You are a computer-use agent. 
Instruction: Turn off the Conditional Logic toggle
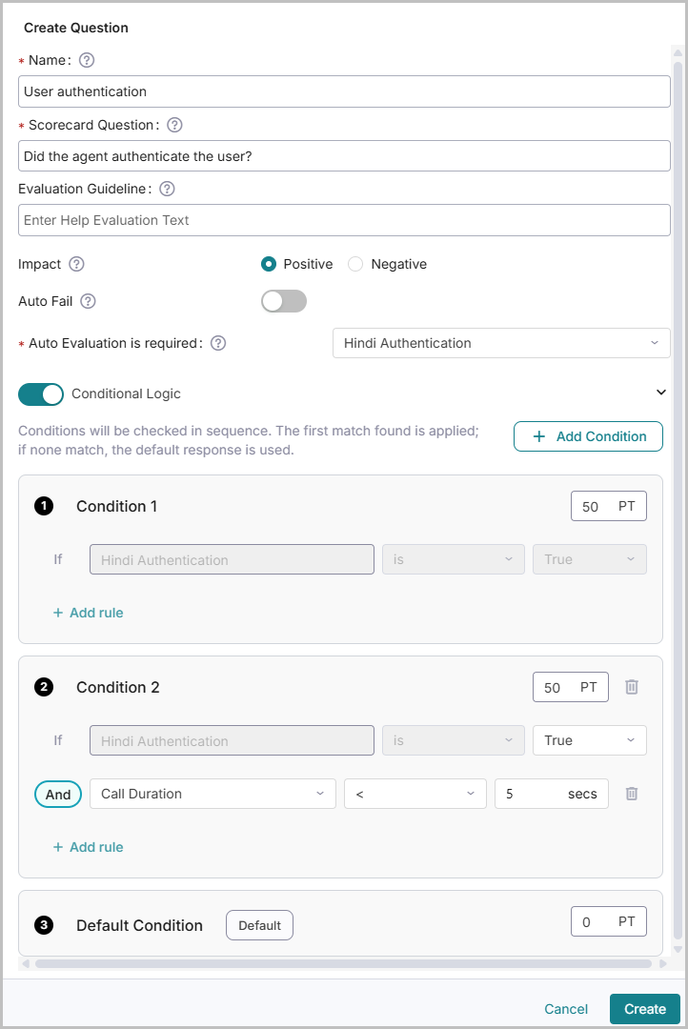pyautogui.click(x=41, y=393)
